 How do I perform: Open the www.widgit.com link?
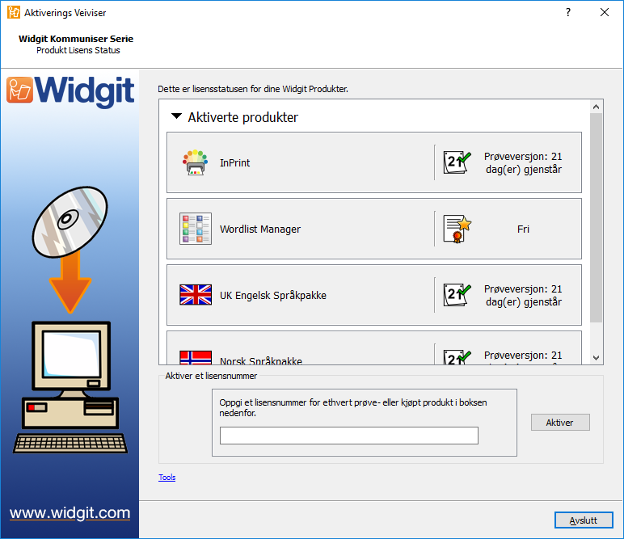[70, 513]
